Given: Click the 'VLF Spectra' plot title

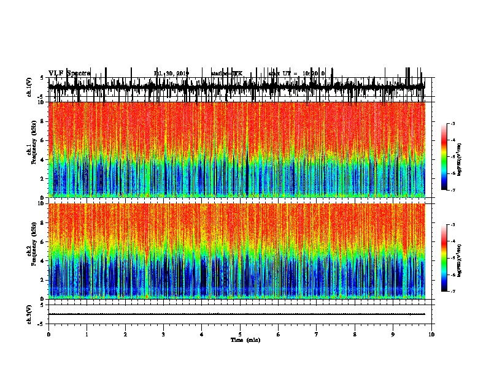Looking at the screenshot, I should pos(69,74).
